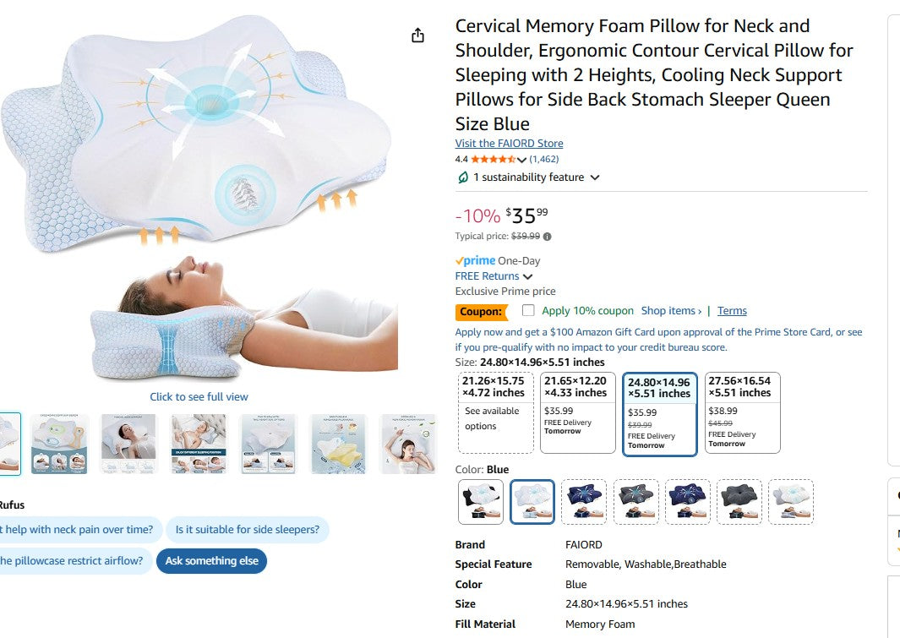Open the yellow memory foam thumbnail
This screenshot has height=638, width=900.
[338, 443]
